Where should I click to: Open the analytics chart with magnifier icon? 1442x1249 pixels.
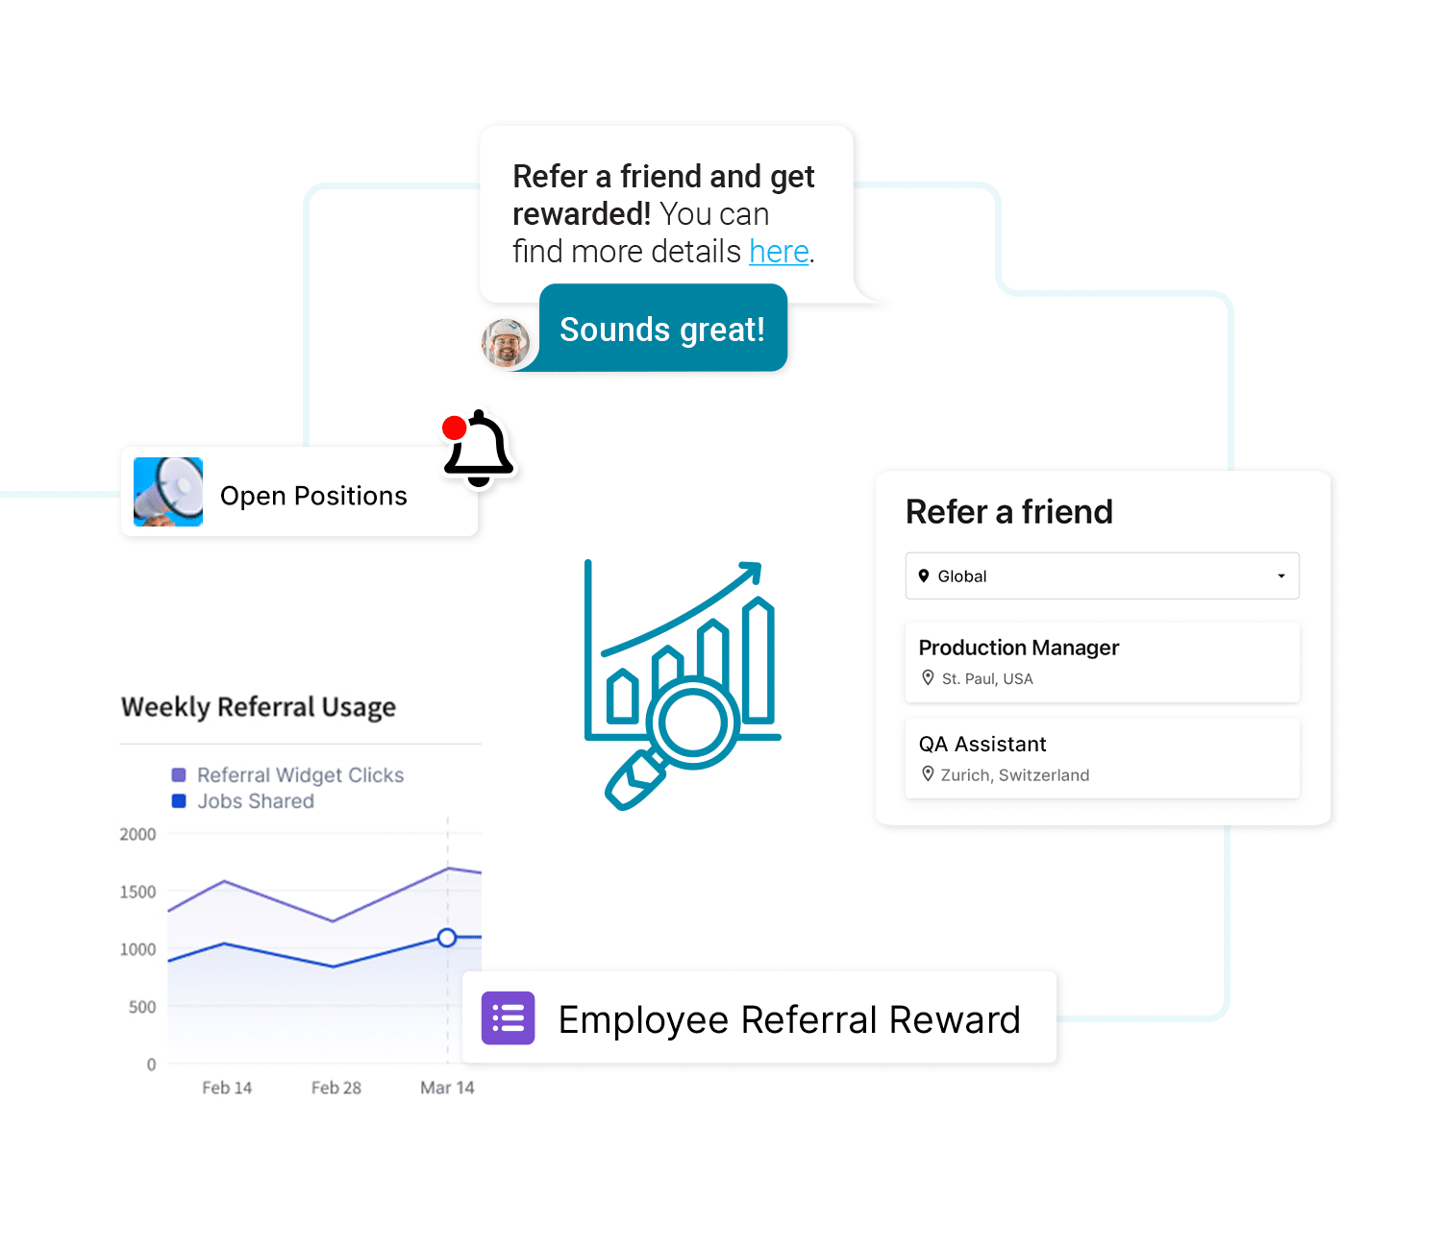click(683, 685)
